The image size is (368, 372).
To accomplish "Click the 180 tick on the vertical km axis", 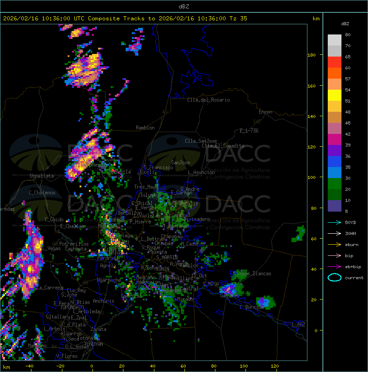I will point(311,55).
